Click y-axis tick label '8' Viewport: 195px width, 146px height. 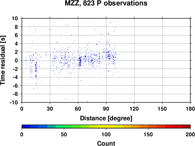click(16, 27)
